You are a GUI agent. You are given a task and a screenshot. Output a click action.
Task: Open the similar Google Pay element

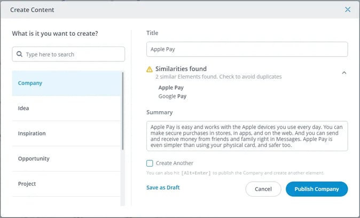(173, 97)
